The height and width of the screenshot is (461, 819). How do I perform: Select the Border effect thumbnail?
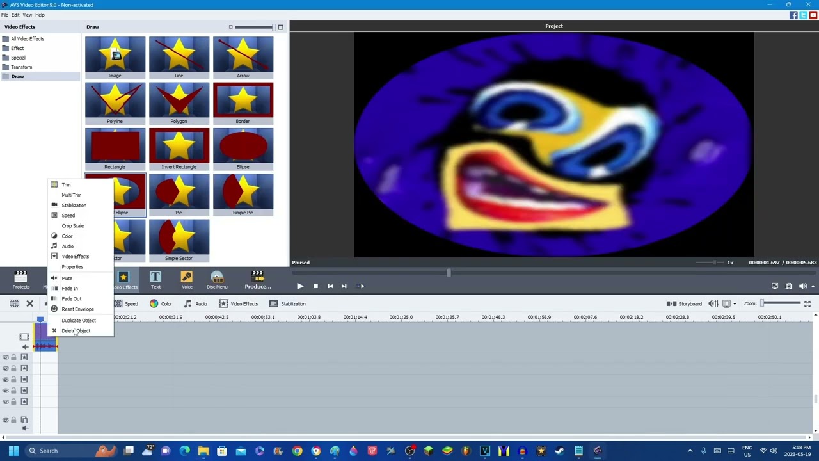pyautogui.click(x=243, y=103)
